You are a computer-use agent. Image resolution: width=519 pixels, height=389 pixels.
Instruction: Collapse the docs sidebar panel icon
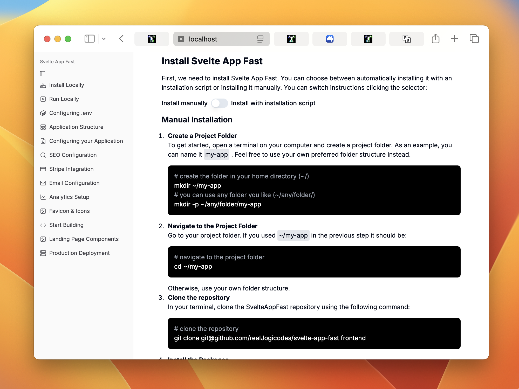[x=43, y=74]
